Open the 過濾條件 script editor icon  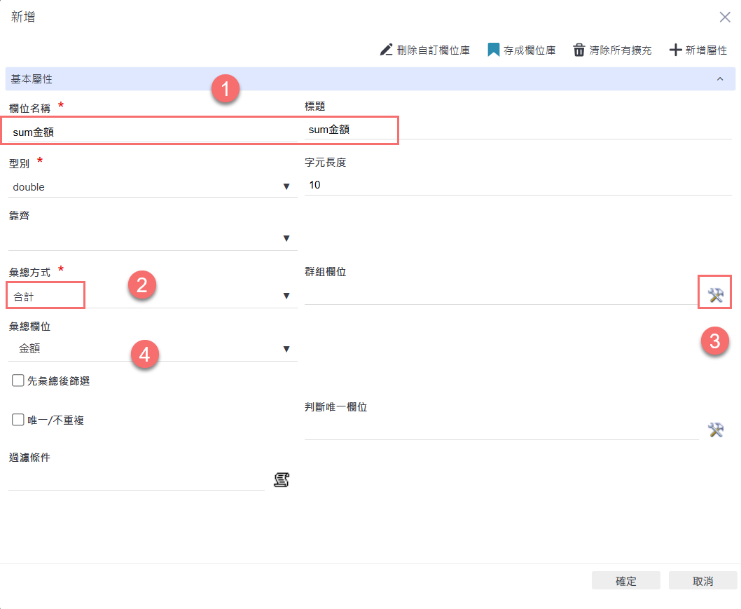click(282, 480)
